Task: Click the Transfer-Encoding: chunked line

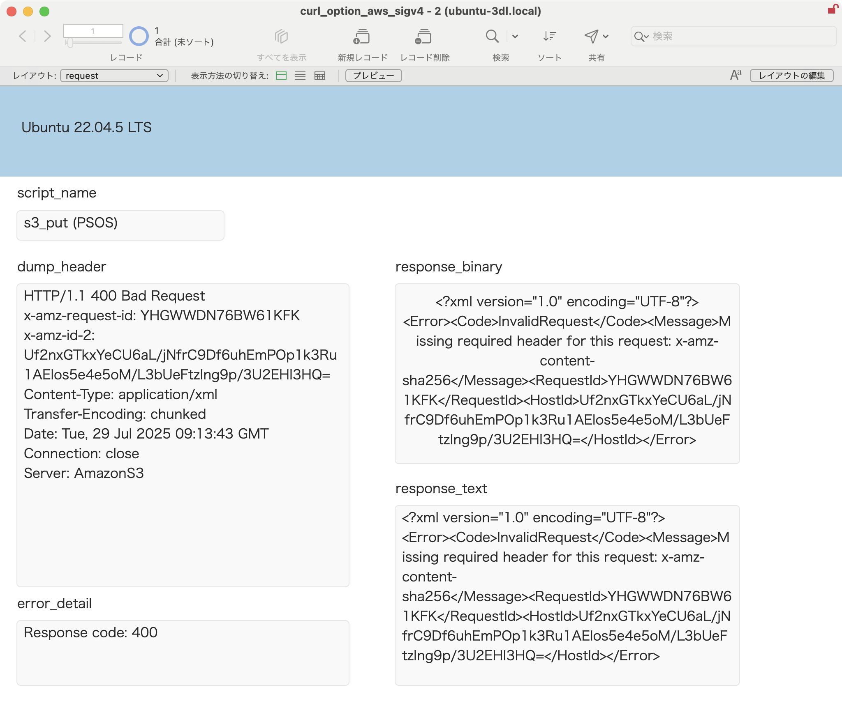Action: [x=115, y=414]
